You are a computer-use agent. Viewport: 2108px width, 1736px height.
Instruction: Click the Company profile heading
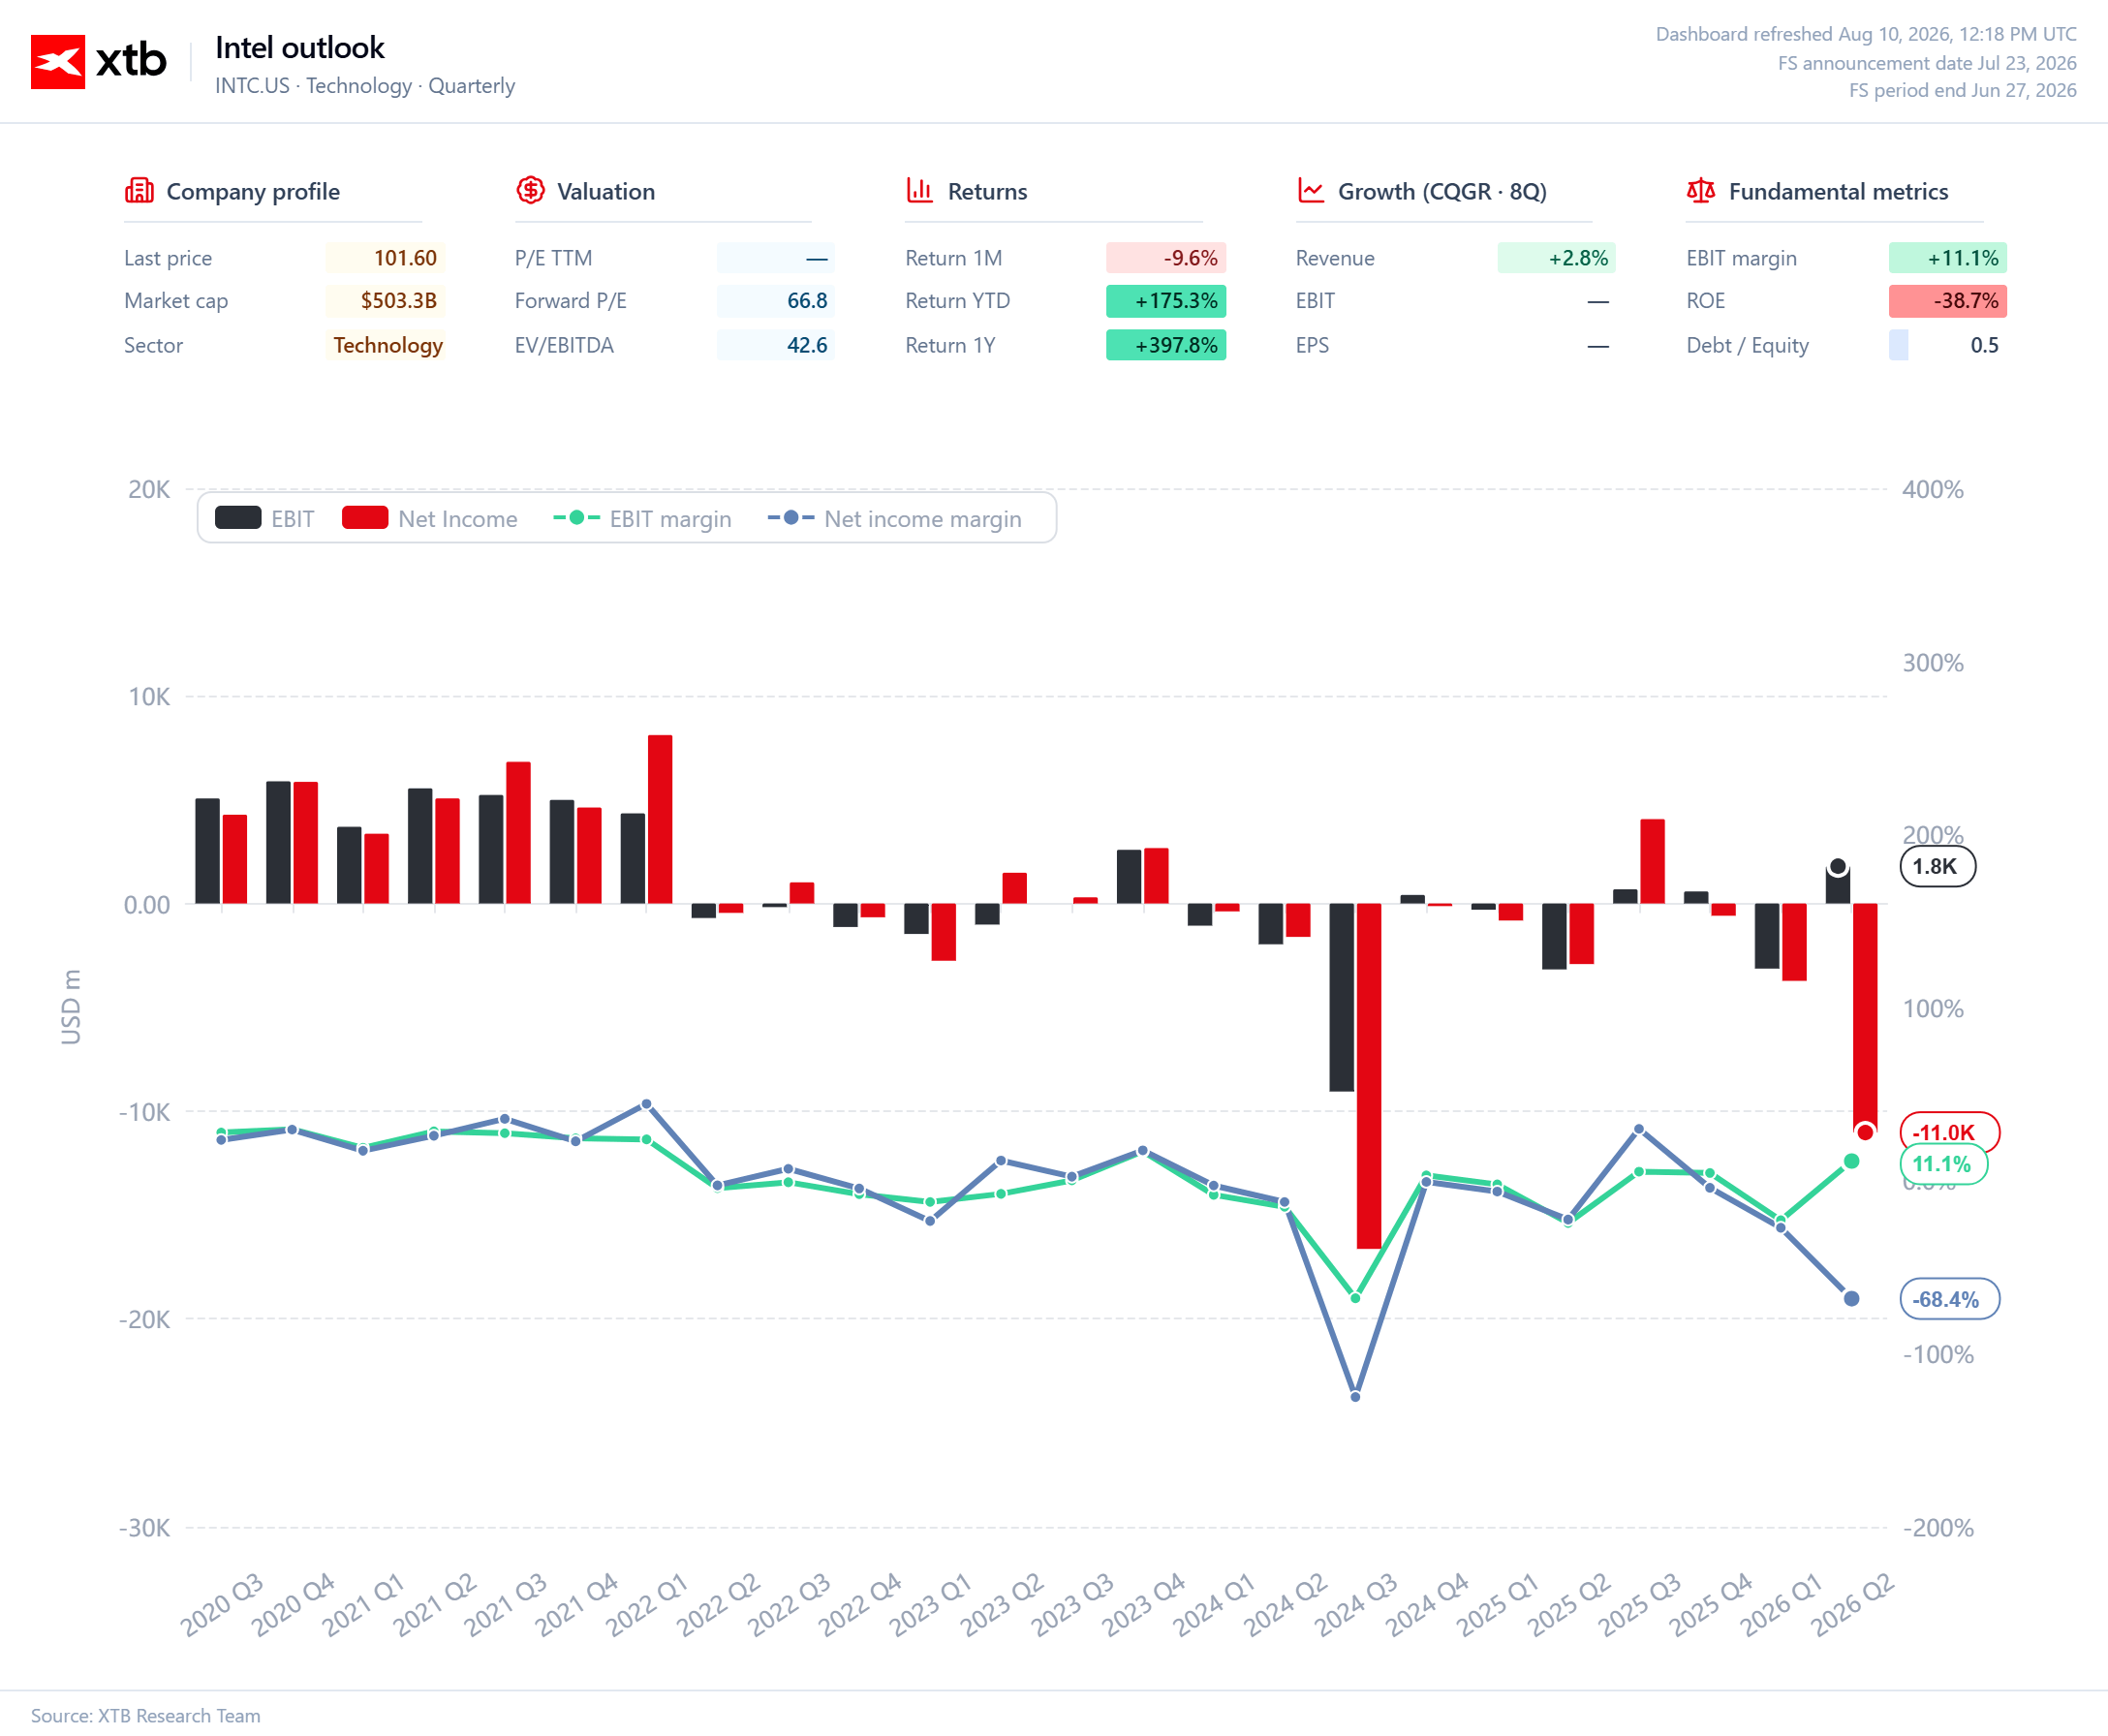pos(253,191)
